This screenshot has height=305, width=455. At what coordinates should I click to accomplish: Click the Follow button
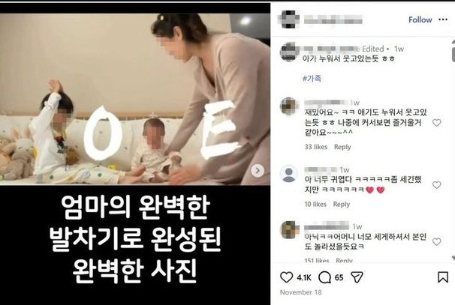(x=420, y=19)
